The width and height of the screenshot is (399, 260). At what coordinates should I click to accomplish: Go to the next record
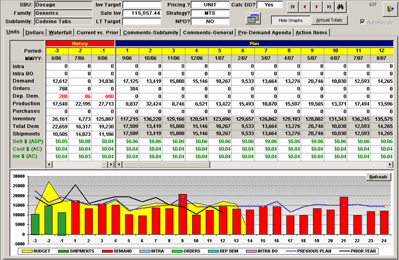[316, 7]
